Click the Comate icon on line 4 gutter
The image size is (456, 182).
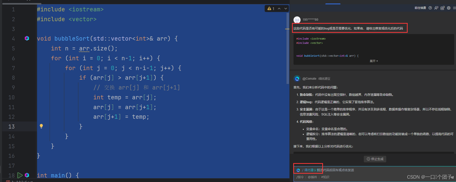click(27, 38)
